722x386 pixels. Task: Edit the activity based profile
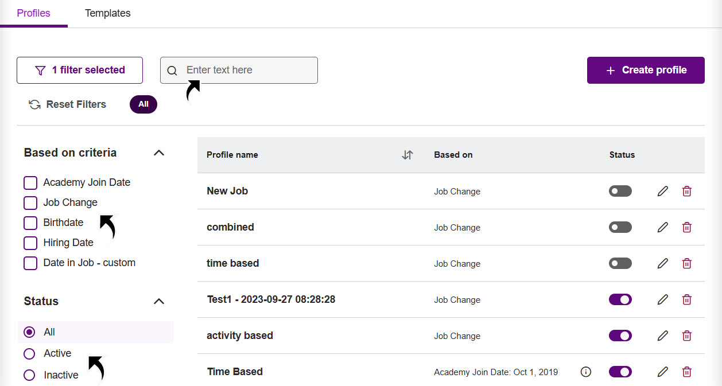[663, 336]
